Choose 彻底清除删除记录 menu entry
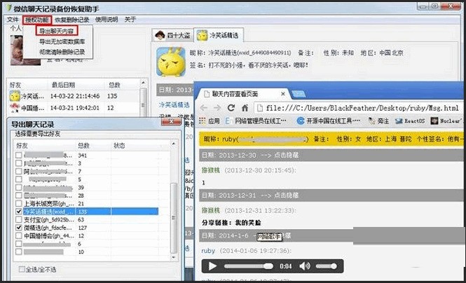The height and width of the screenshot is (283, 466). pos(62,52)
